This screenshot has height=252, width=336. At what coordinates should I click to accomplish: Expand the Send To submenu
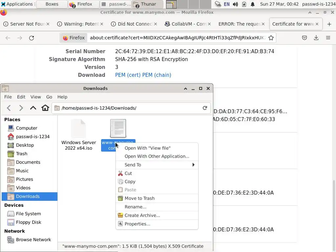tap(157, 165)
